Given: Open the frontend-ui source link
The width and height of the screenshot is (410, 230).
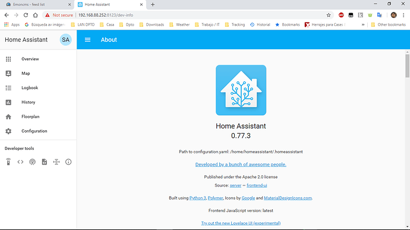Looking at the screenshot, I should pyautogui.click(x=257, y=185).
